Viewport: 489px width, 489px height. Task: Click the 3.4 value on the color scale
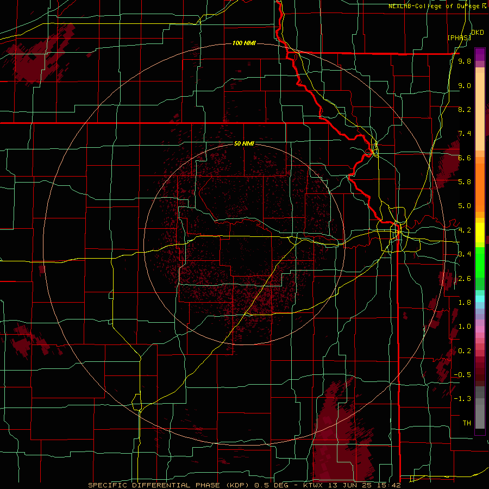pyautogui.click(x=465, y=254)
